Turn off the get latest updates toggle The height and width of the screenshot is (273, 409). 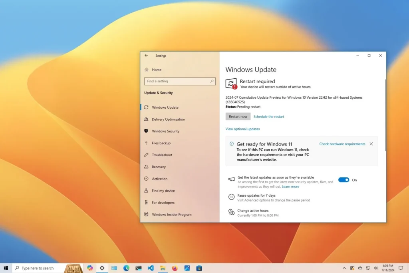[343, 180]
